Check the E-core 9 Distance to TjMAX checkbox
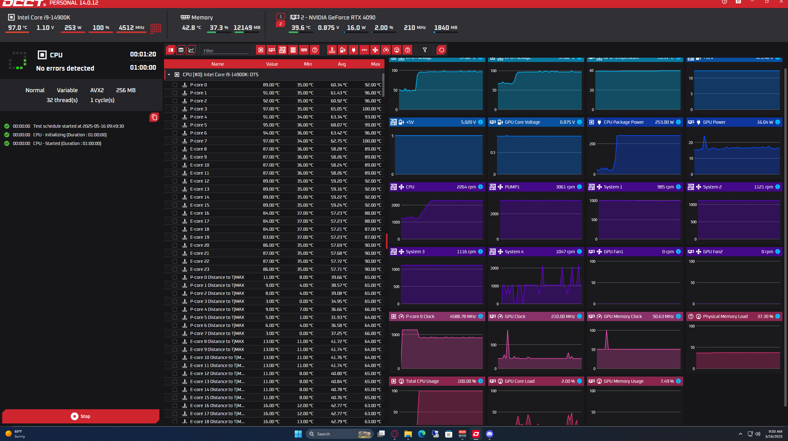The width and height of the screenshot is (788, 441). point(175,349)
